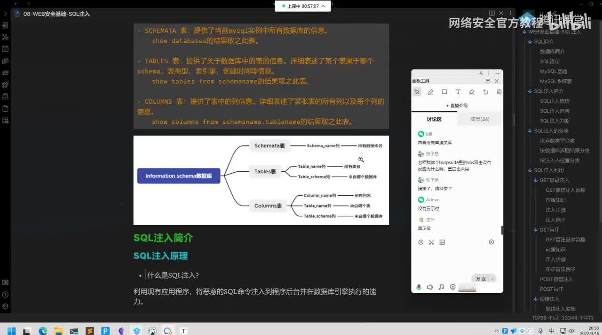Switch to the 成员(34) tab
The width and height of the screenshot is (602, 335).
click(480, 119)
